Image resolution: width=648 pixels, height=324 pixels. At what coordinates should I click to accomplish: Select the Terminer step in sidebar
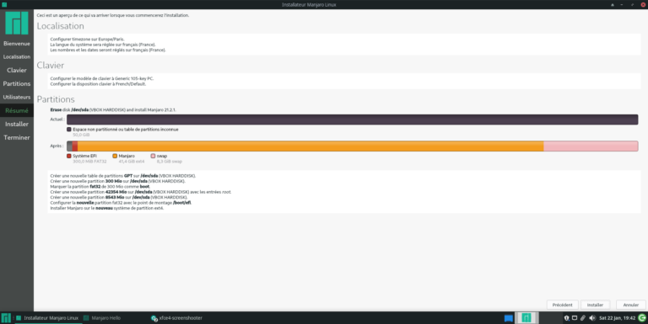click(17, 137)
